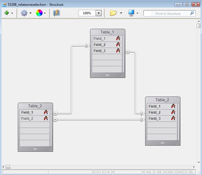Viewport: 202px width, 175px height.
Task: Open the color wheel picker
Action: tap(39, 13)
